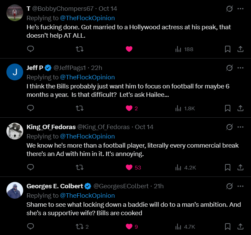The height and width of the screenshot is (235, 251).
Task: Reply to BobbyChompers67's tweet
Action: click(30, 49)
